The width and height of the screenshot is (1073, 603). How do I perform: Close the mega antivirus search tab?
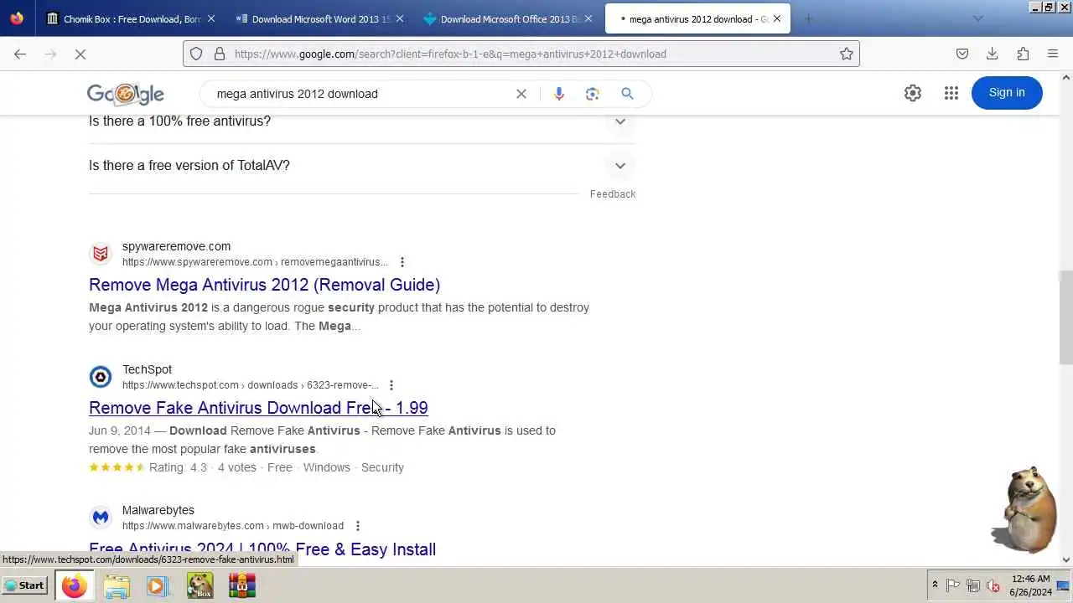776,18
